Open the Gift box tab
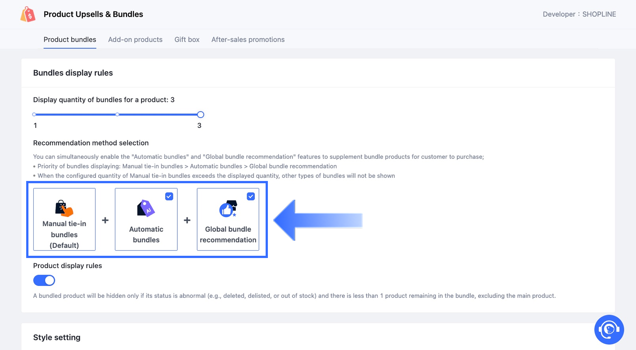 coord(187,40)
